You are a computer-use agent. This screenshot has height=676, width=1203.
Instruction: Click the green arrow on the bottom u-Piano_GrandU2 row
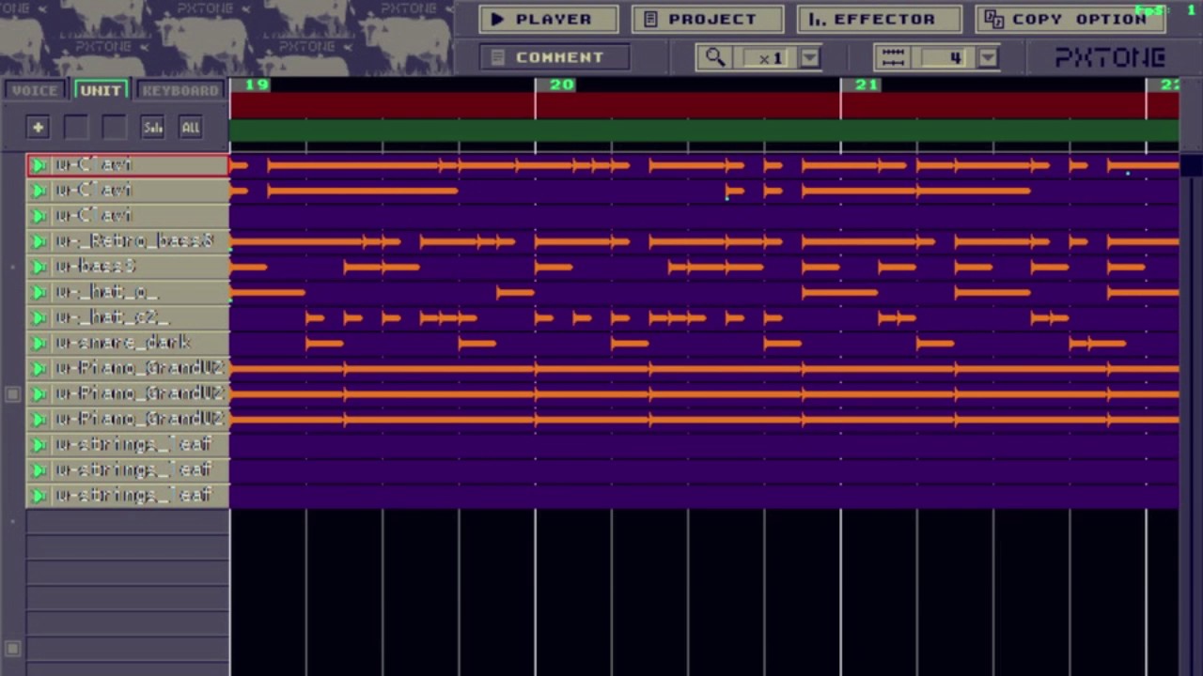[x=39, y=419]
